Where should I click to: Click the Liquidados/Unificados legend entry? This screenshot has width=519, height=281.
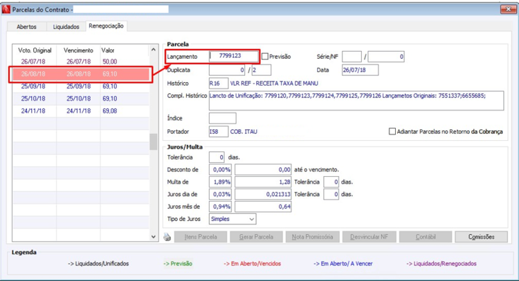(x=98, y=264)
